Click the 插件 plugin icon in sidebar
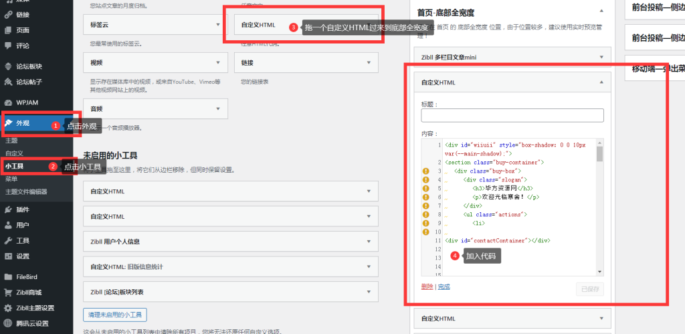 click(x=7, y=210)
